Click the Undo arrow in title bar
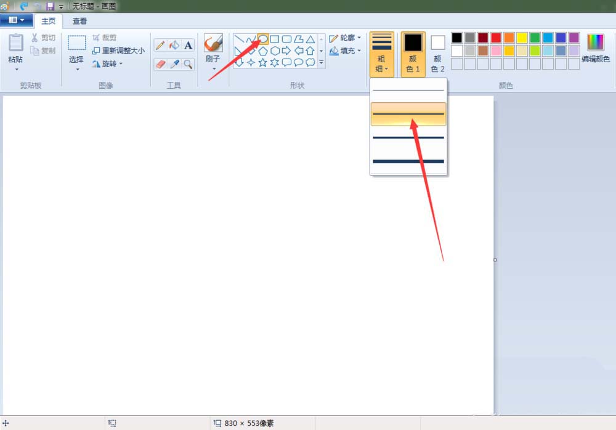616x430 pixels. click(x=24, y=6)
